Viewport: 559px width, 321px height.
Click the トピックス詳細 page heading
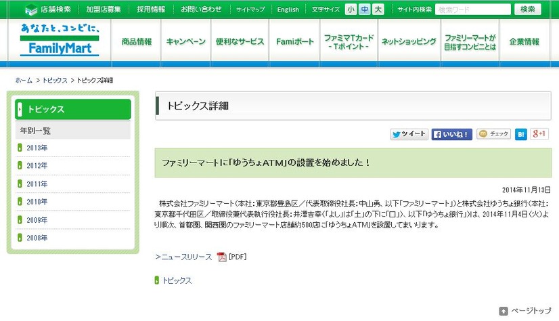coord(198,106)
